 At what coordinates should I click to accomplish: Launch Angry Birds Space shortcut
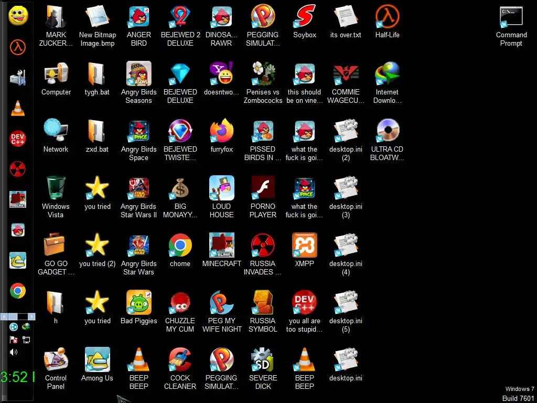[138, 141]
